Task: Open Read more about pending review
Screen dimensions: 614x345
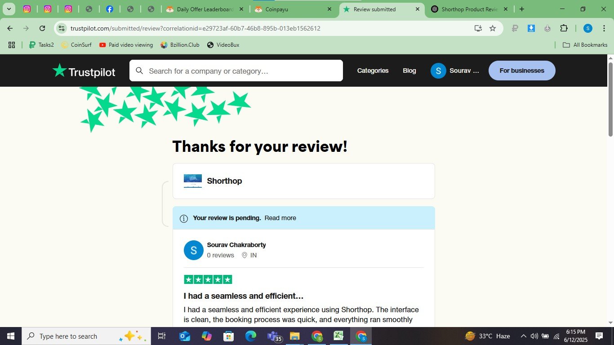Action: (x=280, y=218)
